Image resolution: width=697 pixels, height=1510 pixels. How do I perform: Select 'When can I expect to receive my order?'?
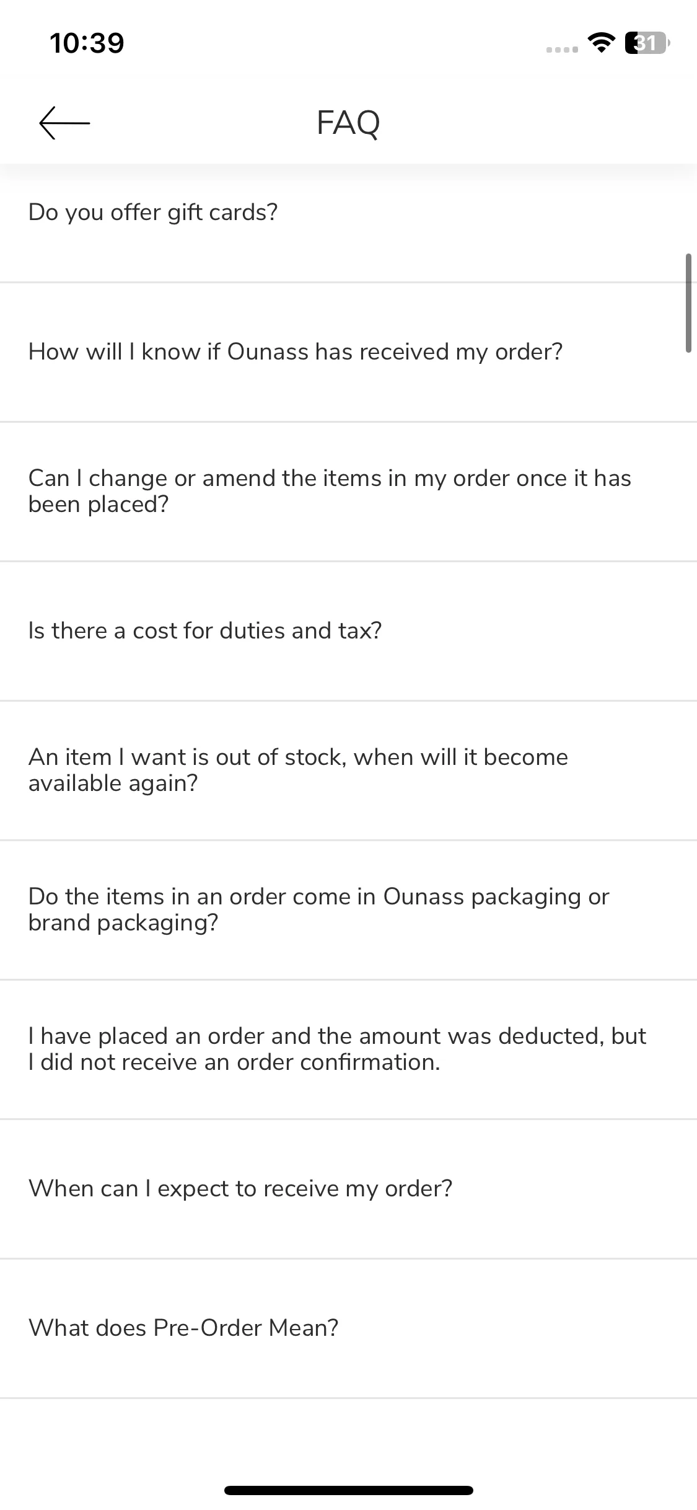(x=348, y=1189)
